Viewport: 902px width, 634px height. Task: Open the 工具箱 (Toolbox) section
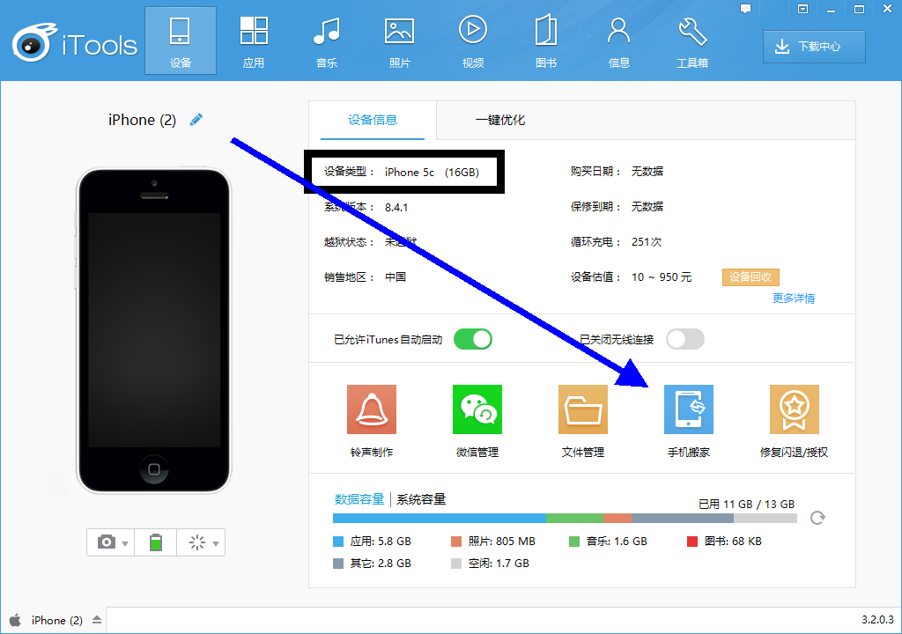tap(692, 41)
